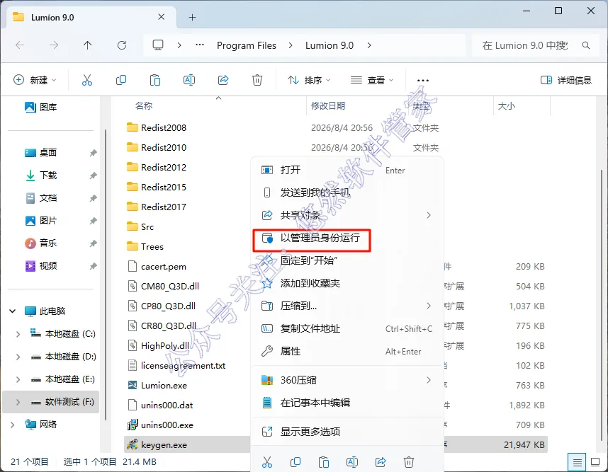Click the Date modified column header
This screenshot has height=472, width=608.
[x=328, y=105]
